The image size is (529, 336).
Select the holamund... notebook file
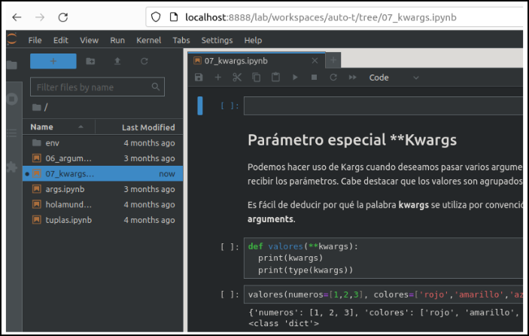[x=103, y=204]
